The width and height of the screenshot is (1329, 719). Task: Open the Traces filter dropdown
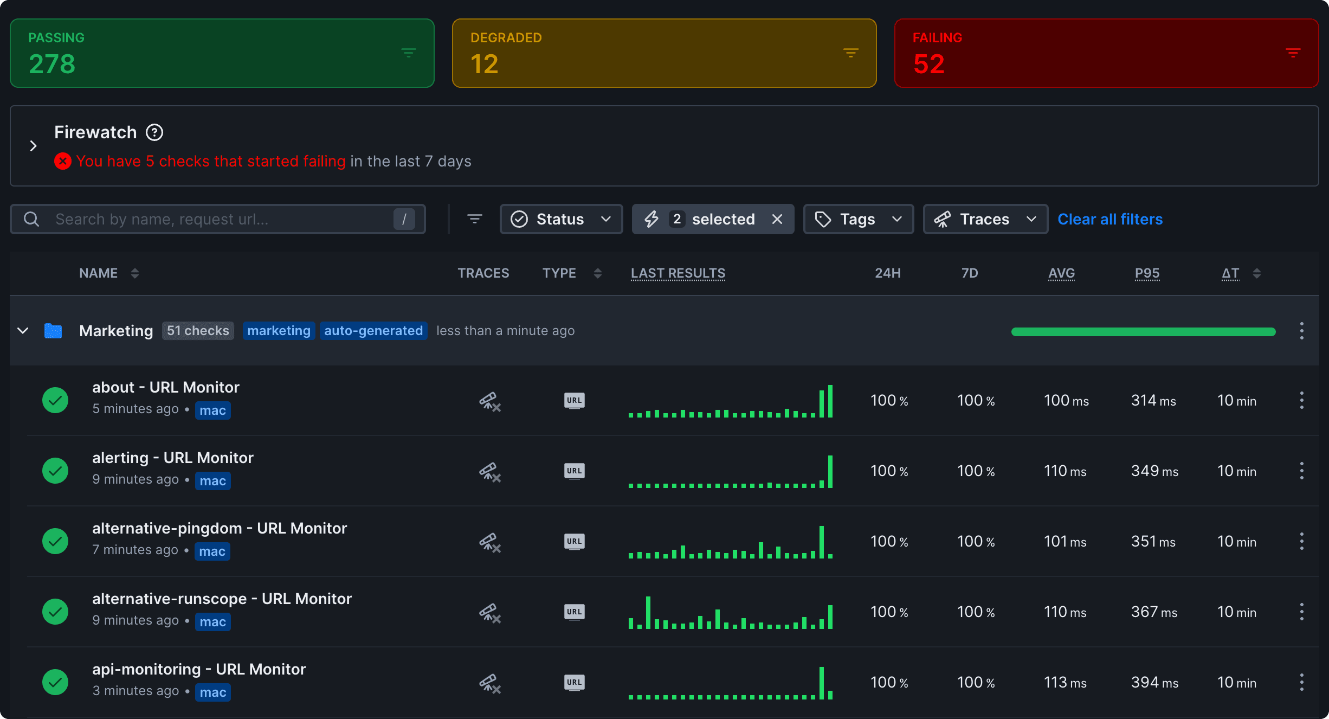985,219
